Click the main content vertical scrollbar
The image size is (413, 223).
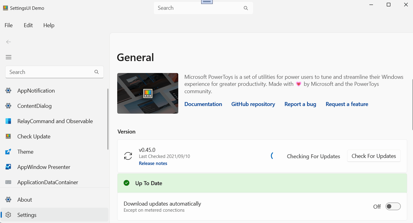click(412, 104)
